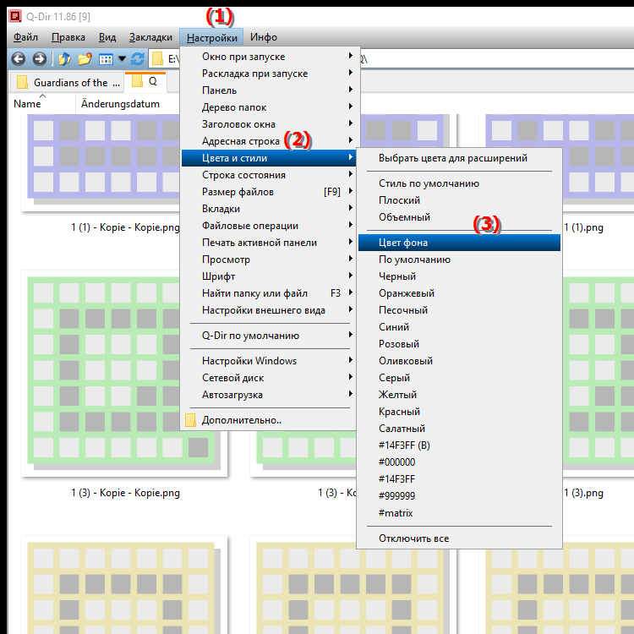Open Печать активной панели submenu
The height and width of the screenshot is (634, 634).
tap(269, 243)
